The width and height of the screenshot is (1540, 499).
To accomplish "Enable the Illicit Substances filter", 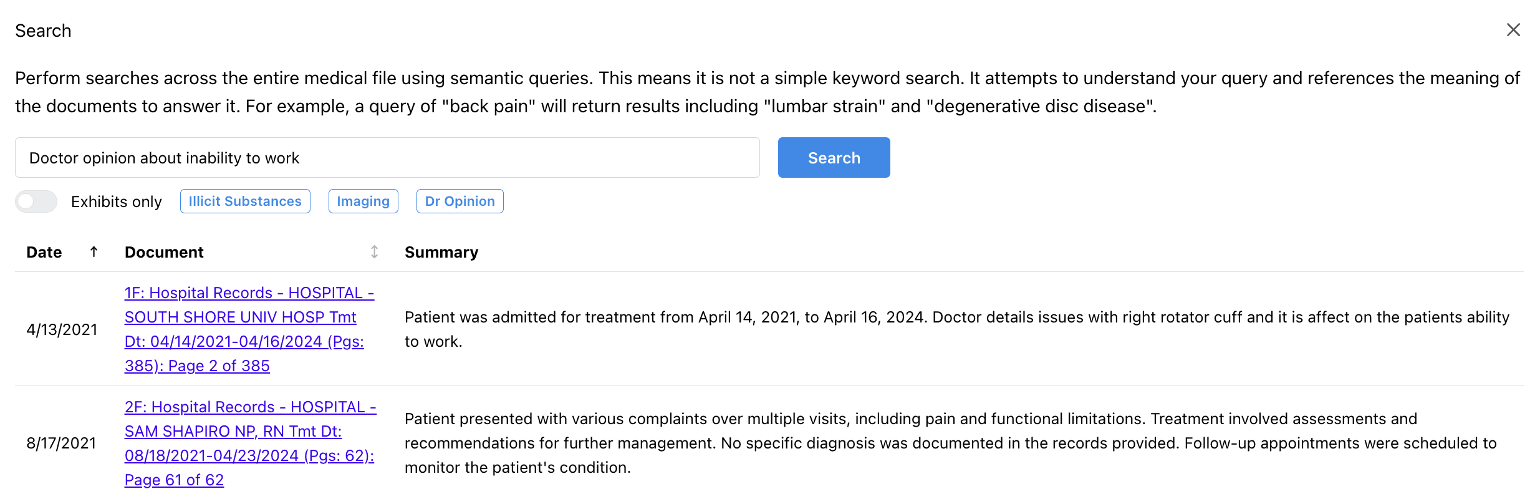I will tap(244, 201).
